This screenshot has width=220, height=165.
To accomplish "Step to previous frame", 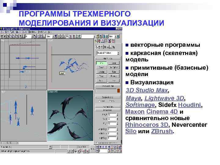I will point(100,147).
